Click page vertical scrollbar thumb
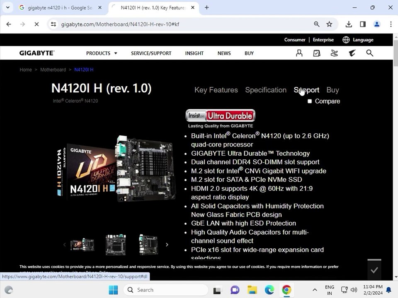The image size is (398, 298). 396,53
